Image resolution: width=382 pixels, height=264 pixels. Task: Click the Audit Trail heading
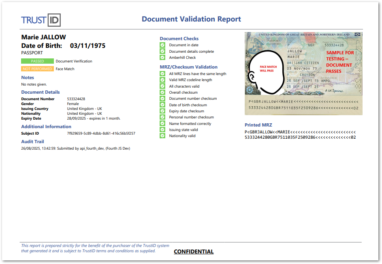pos(32,142)
